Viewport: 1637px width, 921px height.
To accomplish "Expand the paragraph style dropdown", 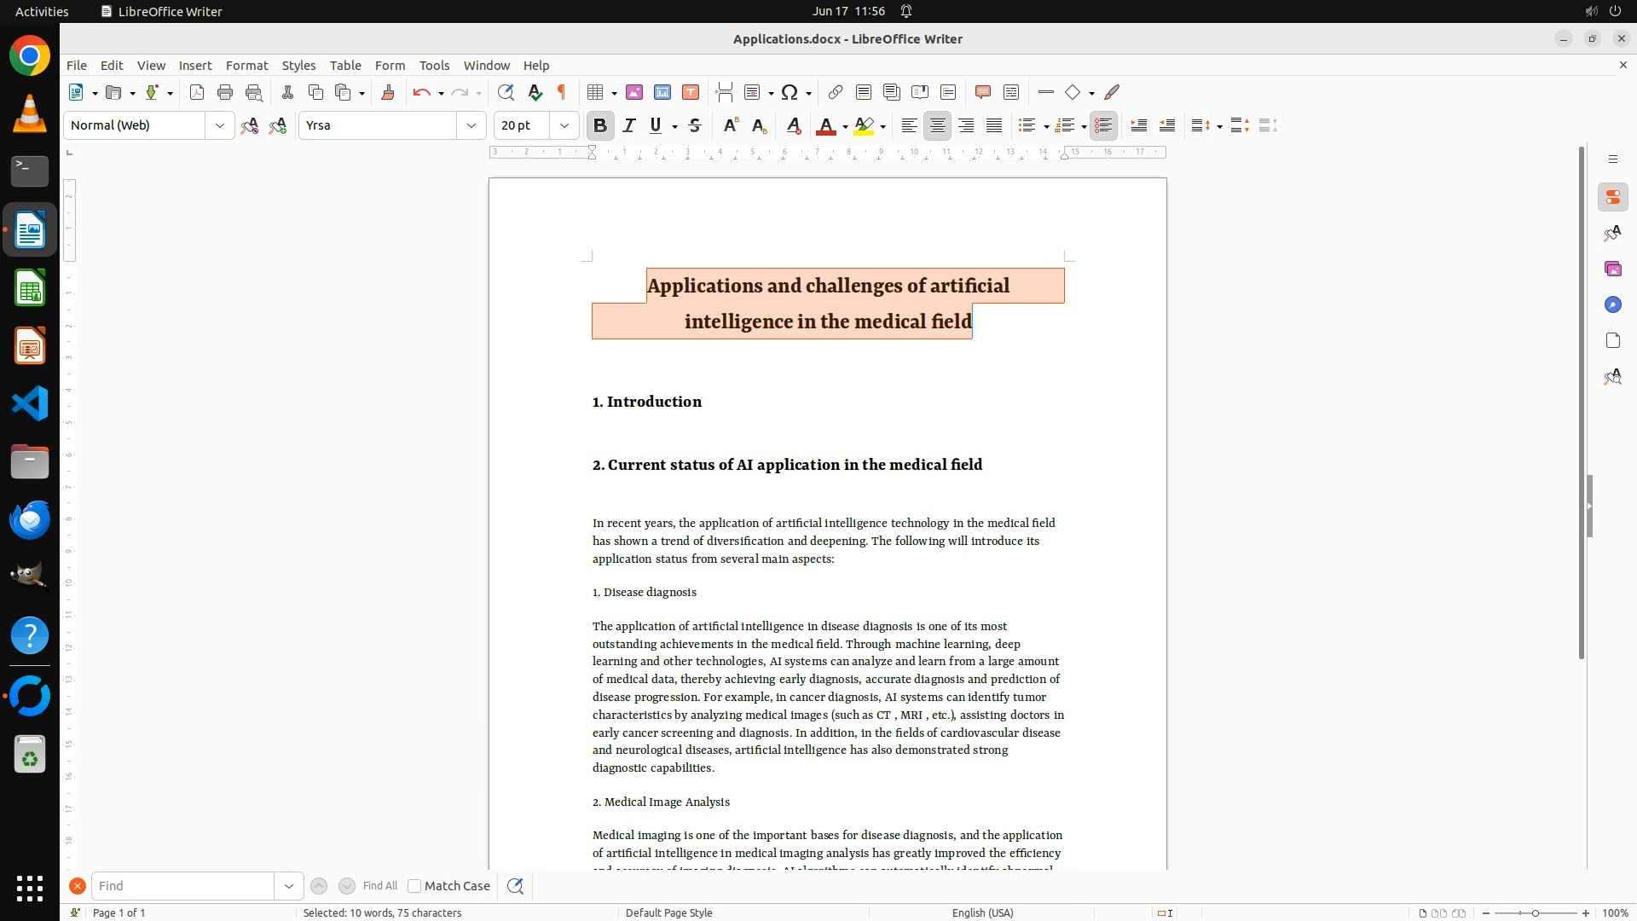I will tap(219, 125).
